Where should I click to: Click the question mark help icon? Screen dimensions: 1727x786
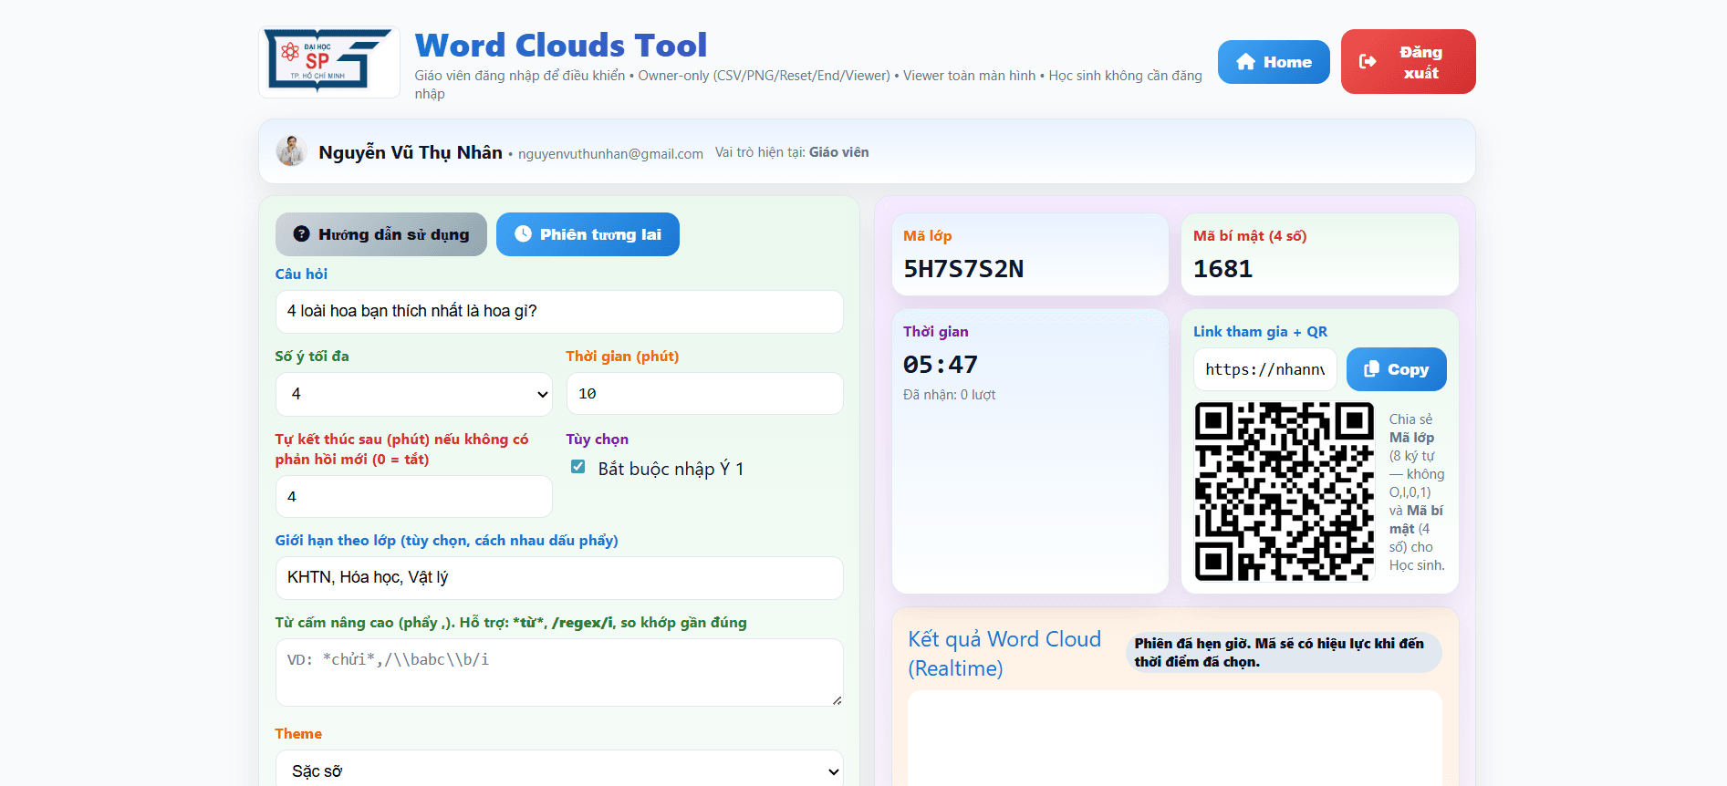pos(301,234)
